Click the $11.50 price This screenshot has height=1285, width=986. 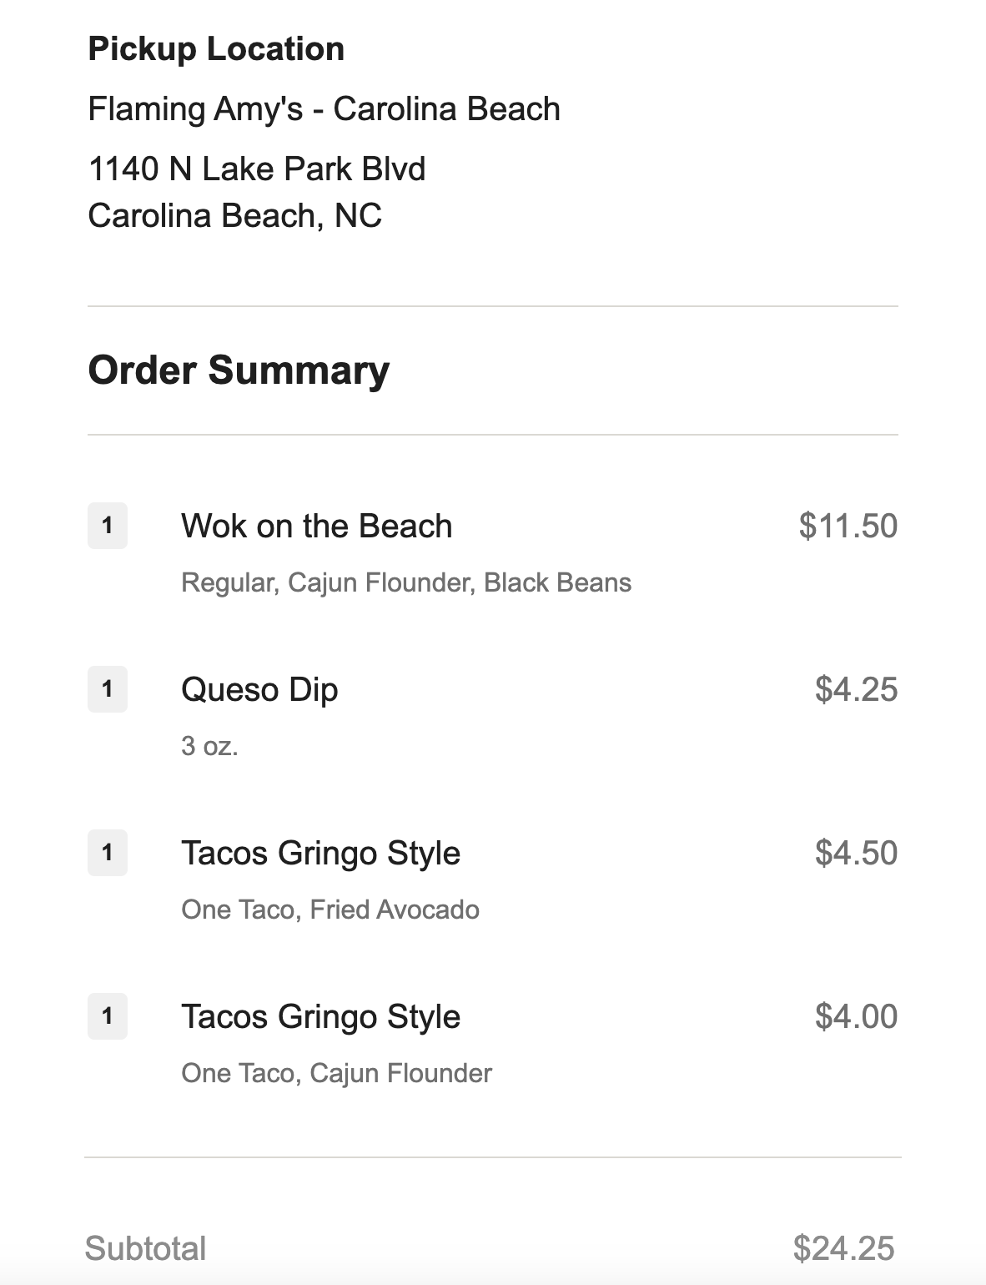point(848,526)
